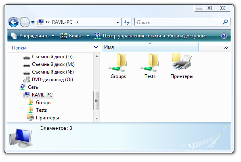
Task: Click the folder tree scrollbar down arrow
Action: click(96, 118)
